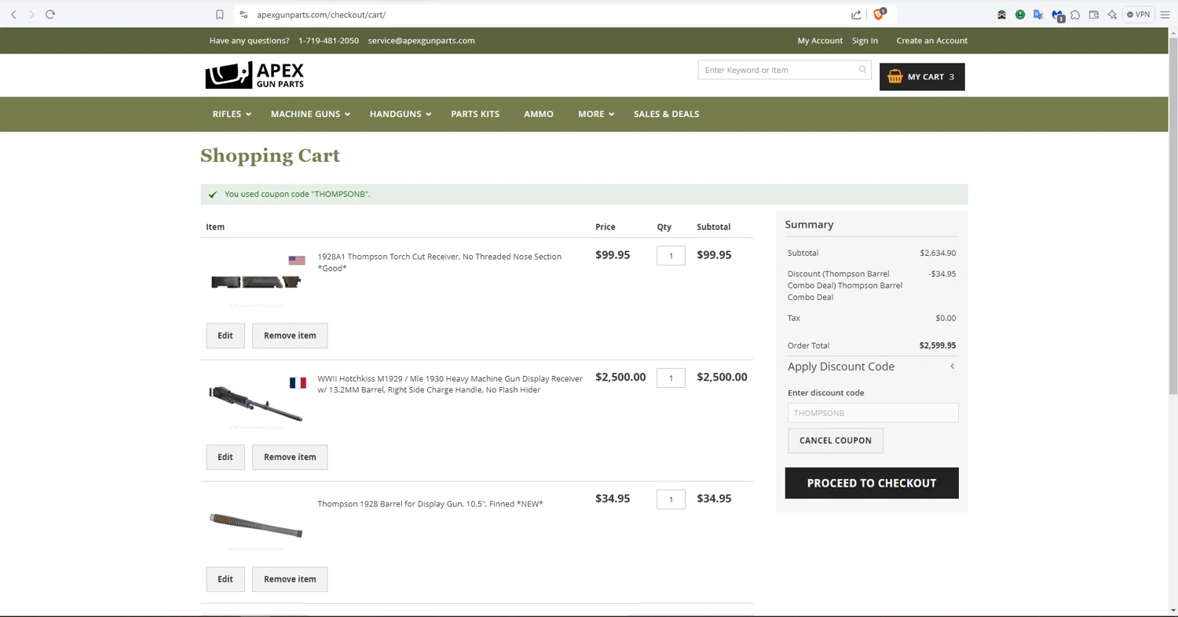
Task: Click the 'You used coupon code' message
Action: (x=298, y=194)
